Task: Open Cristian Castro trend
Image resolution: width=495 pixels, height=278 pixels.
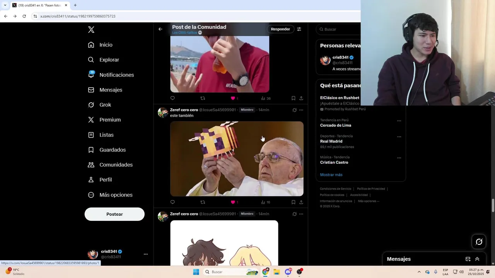Action: pos(334,163)
